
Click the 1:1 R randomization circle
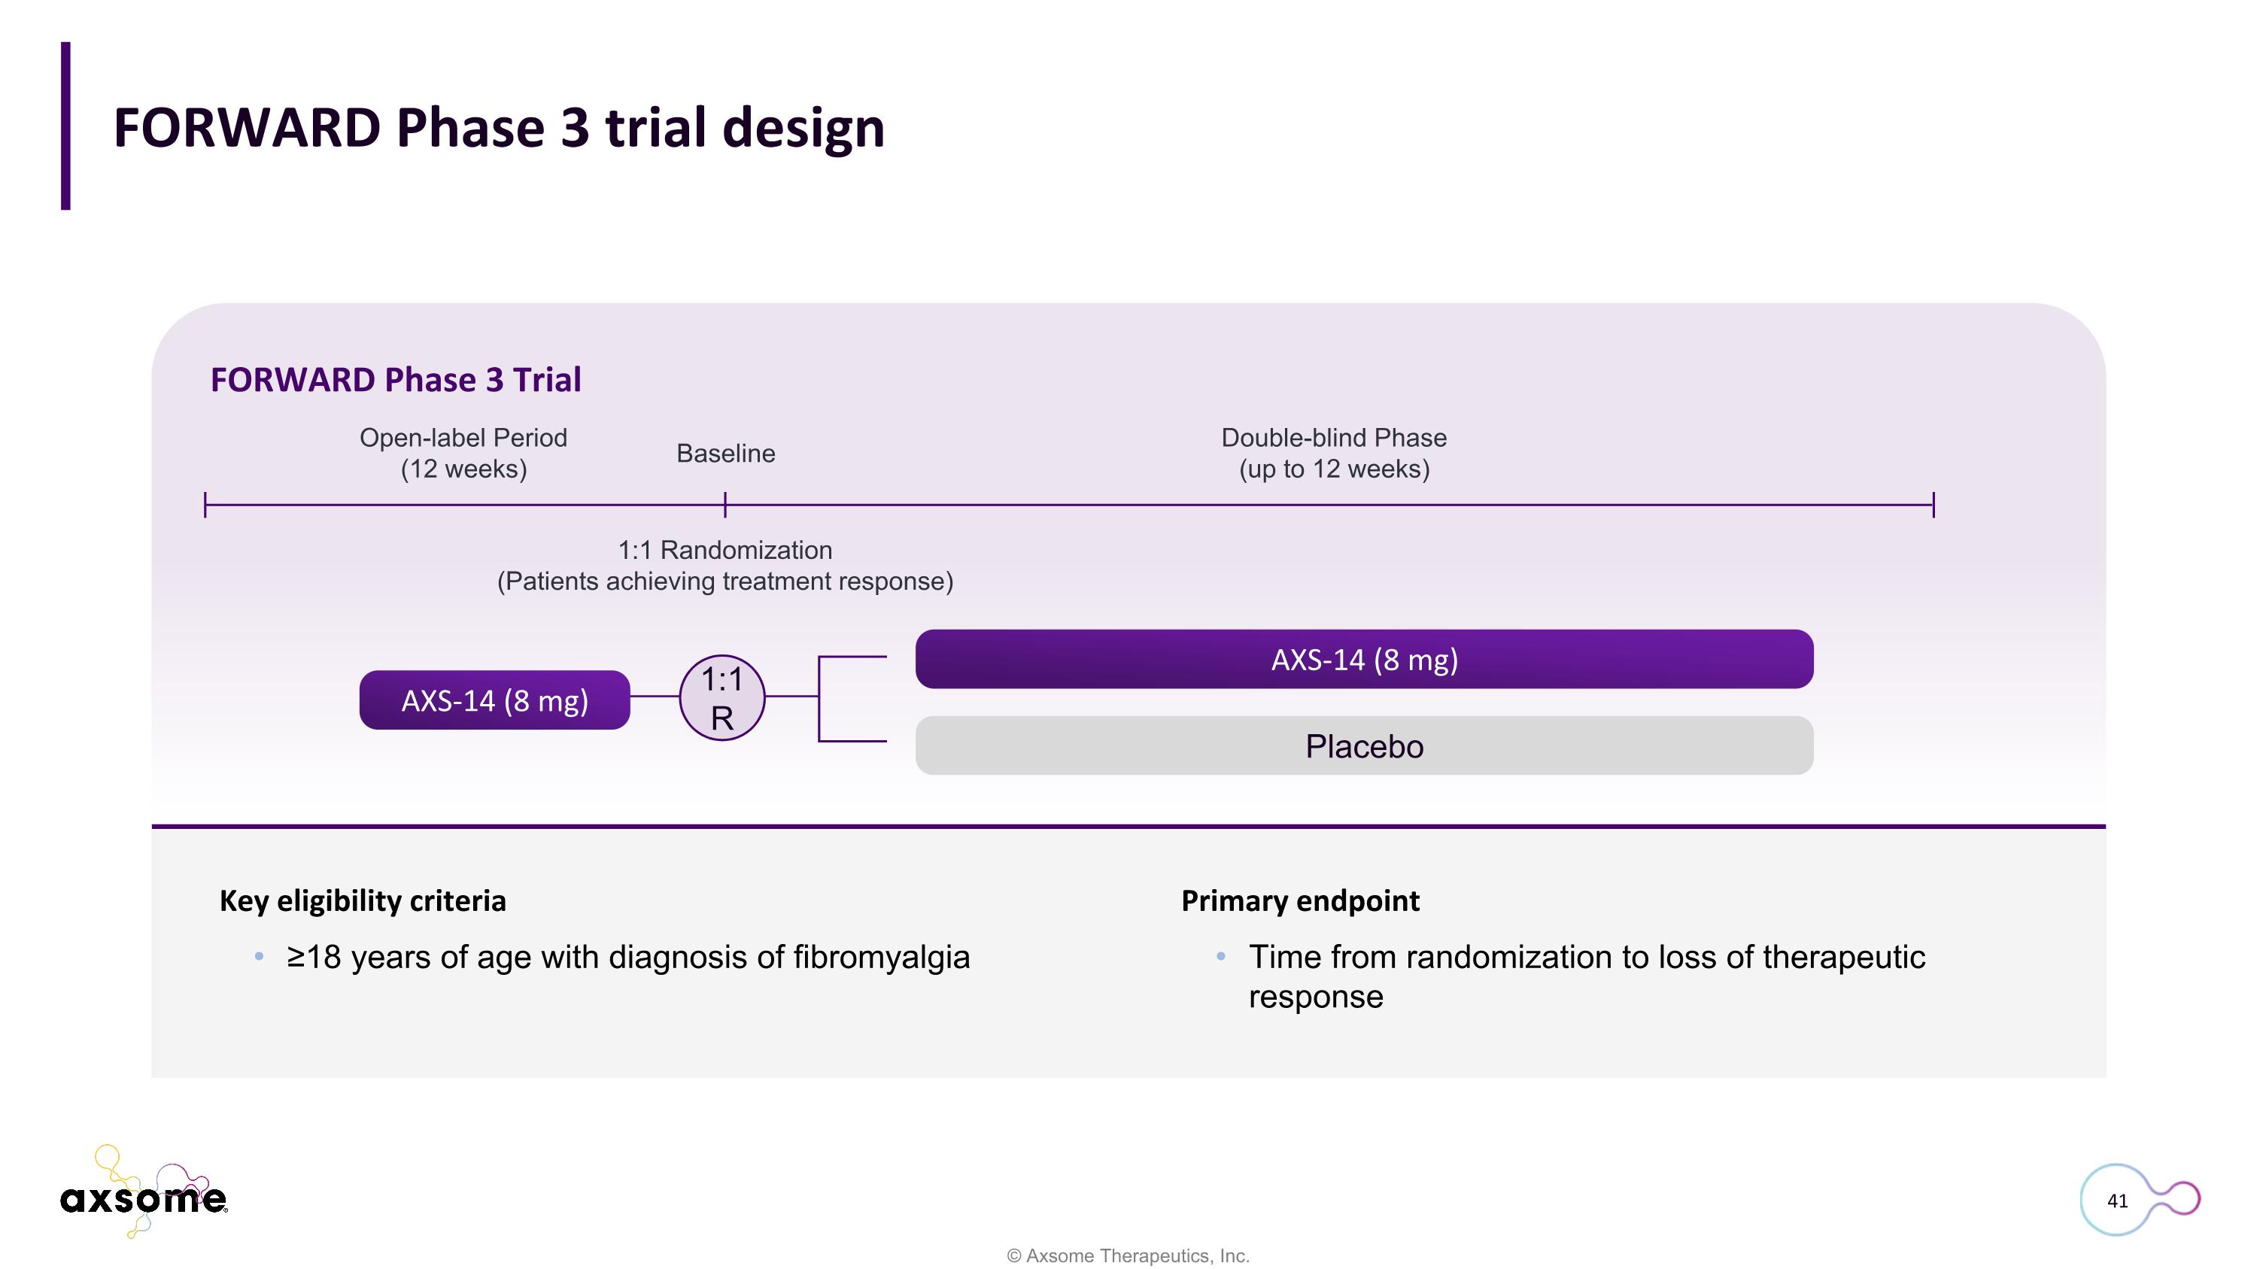[x=722, y=698]
